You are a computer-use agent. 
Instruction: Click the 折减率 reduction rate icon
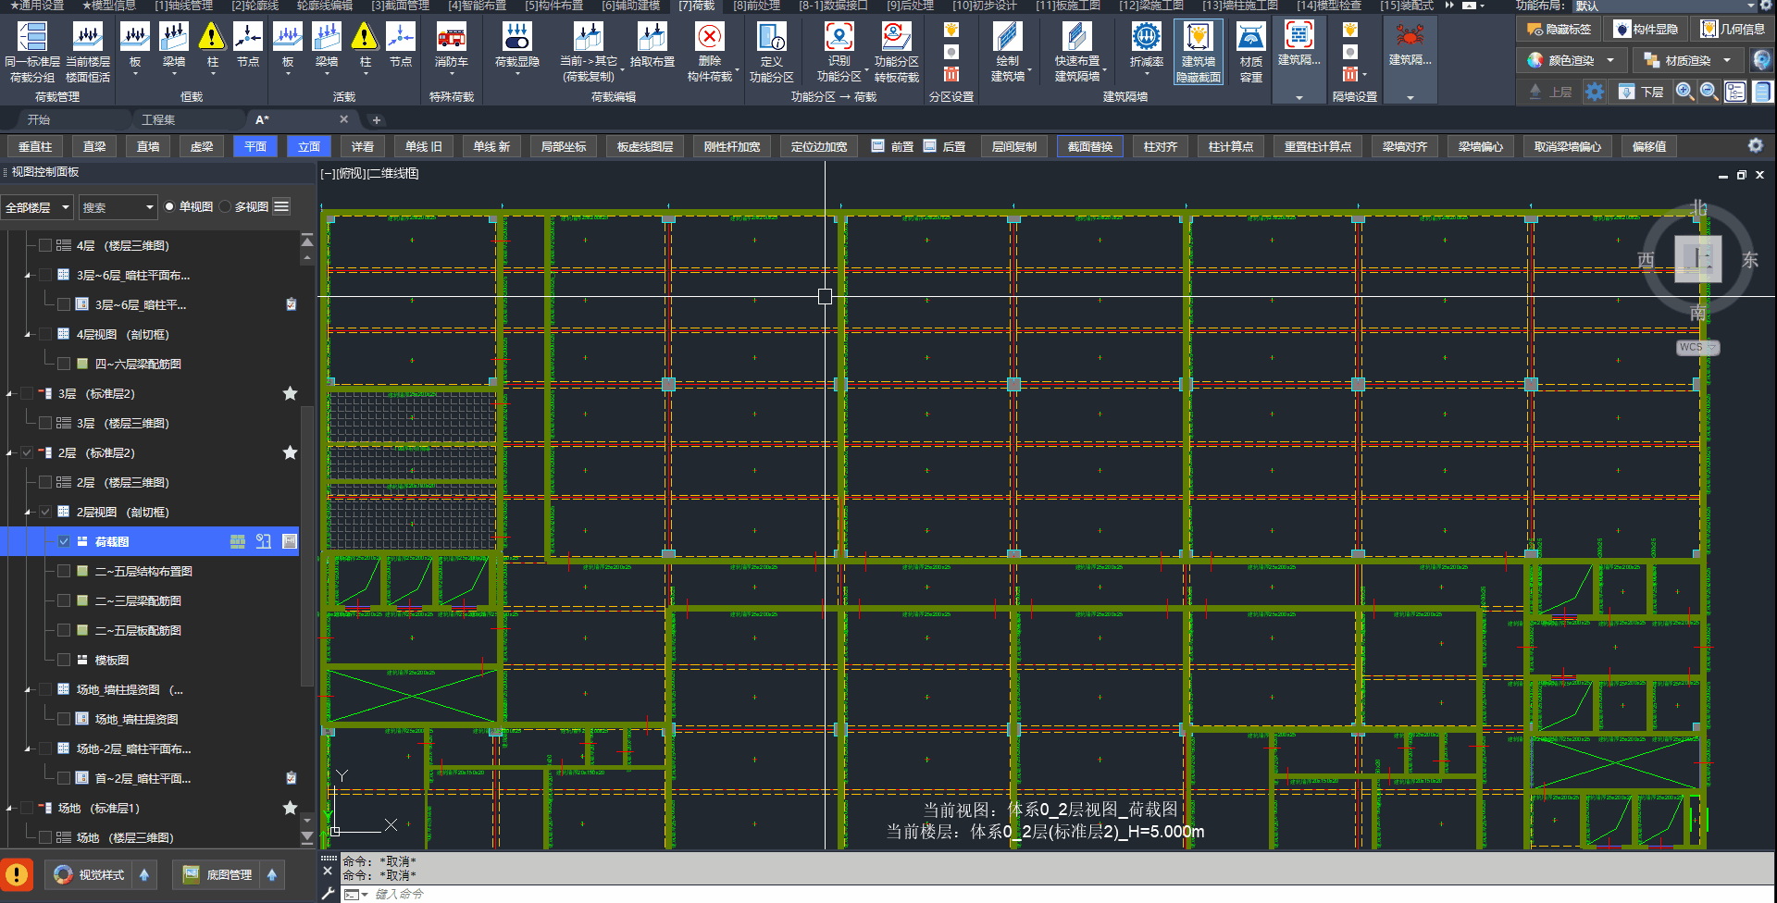click(x=1146, y=38)
